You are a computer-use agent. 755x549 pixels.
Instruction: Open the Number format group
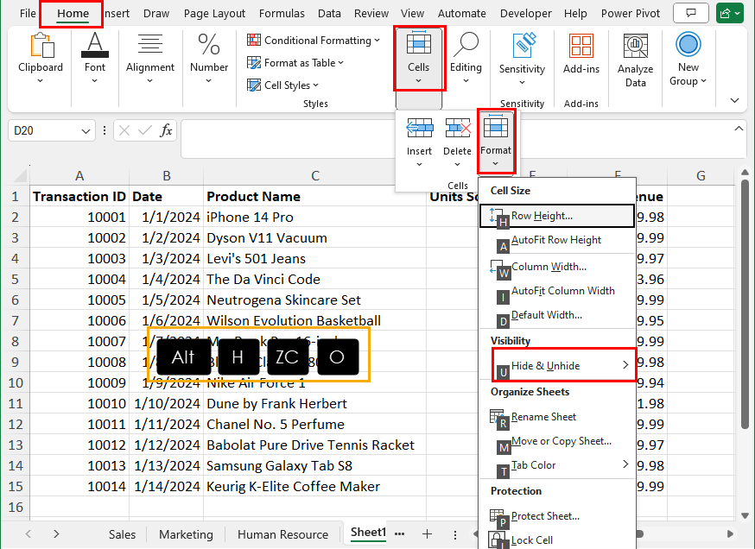[209, 58]
